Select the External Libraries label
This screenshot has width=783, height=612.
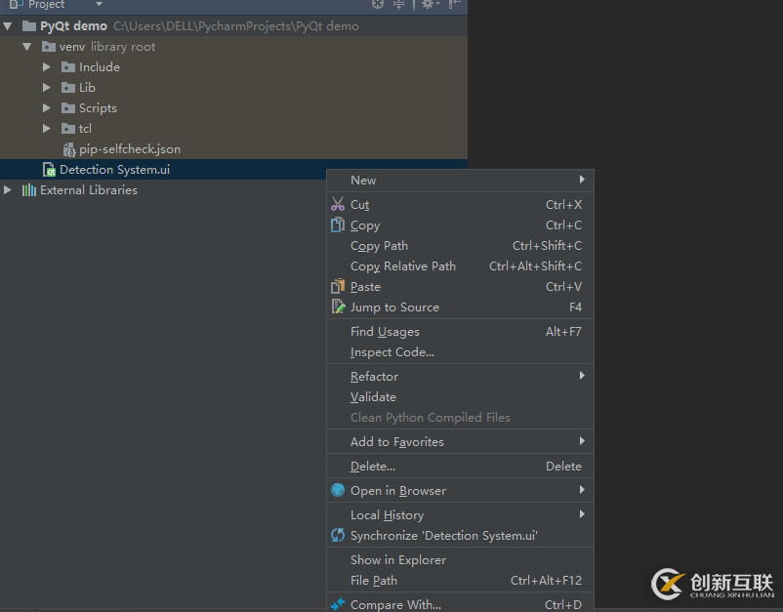tap(89, 190)
